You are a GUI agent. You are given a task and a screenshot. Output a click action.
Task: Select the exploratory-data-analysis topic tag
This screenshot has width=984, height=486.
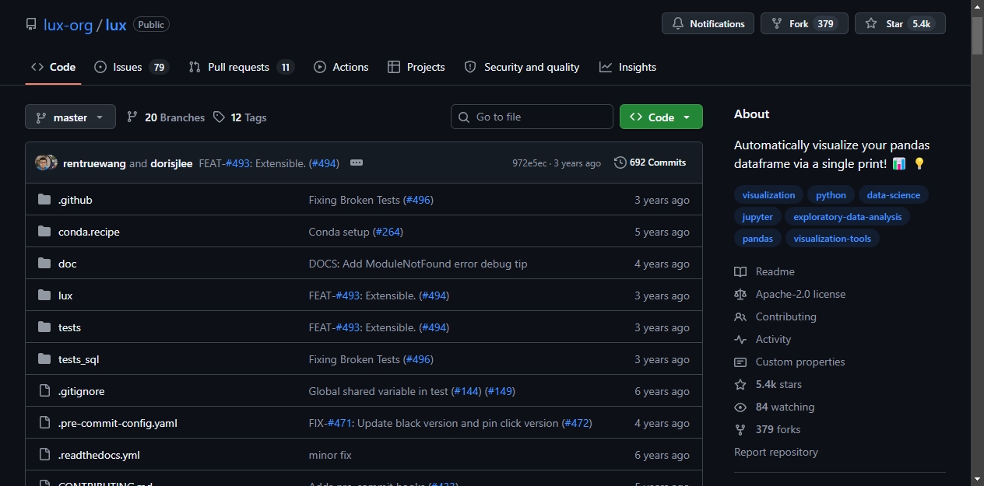click(x=847, y=217)
